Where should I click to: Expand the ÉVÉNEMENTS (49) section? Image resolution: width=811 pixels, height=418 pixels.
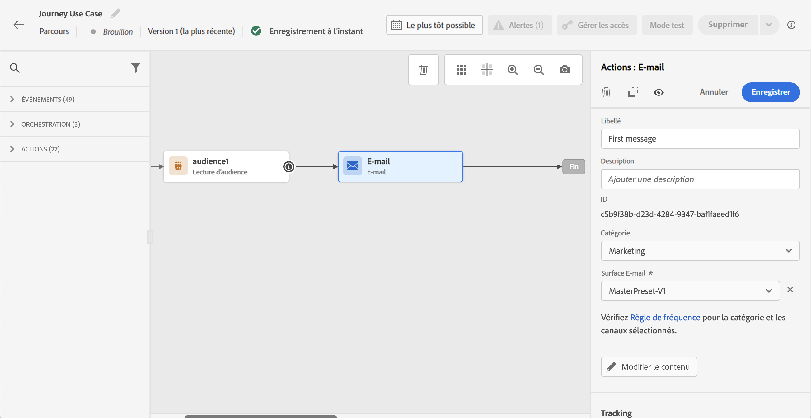(48, 100)
